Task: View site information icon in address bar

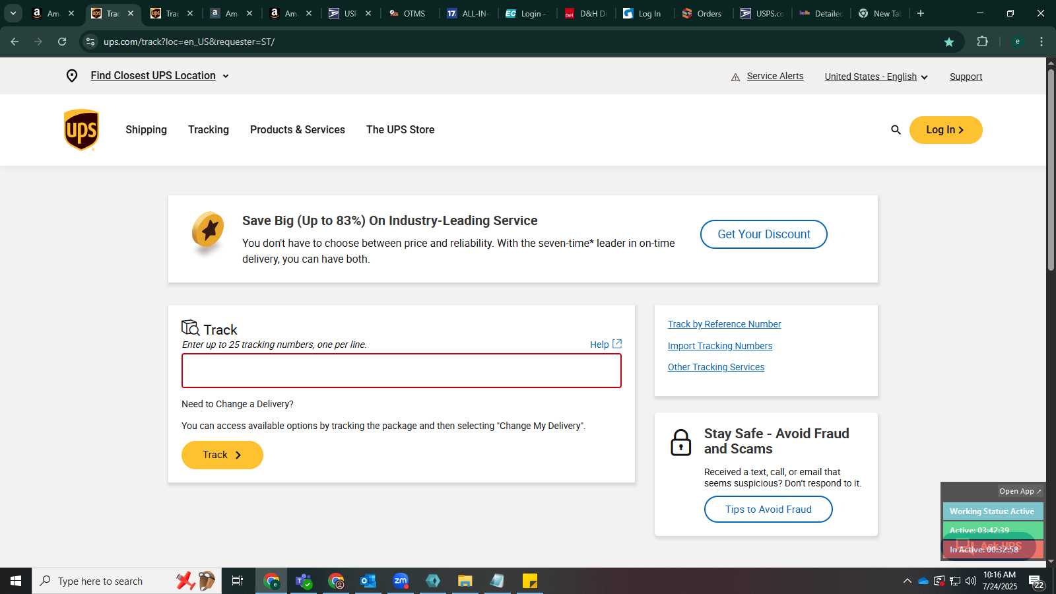Action: [x=90, y=42]
